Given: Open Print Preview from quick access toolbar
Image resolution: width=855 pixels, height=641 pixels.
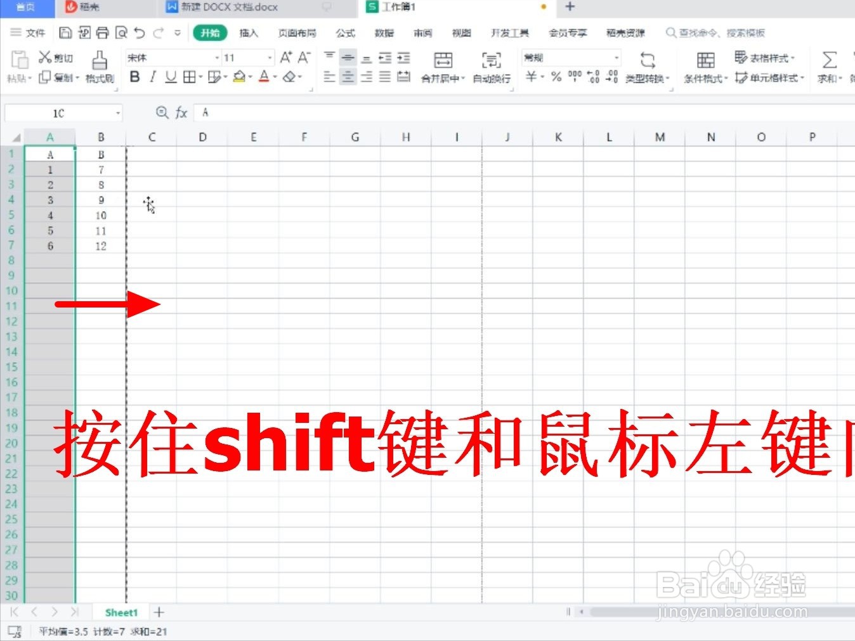Looking at the screenshot, I should pyautogui.click(x=121, y=32).
